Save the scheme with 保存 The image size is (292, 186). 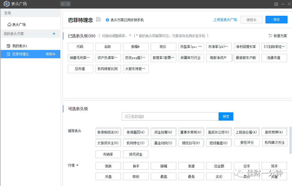coord(276,20)
